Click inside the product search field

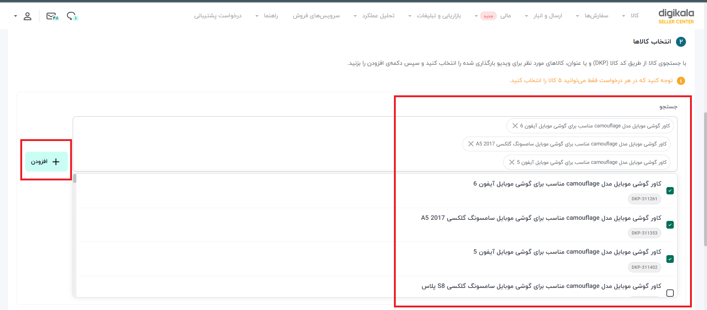click(x=375, y=144)
